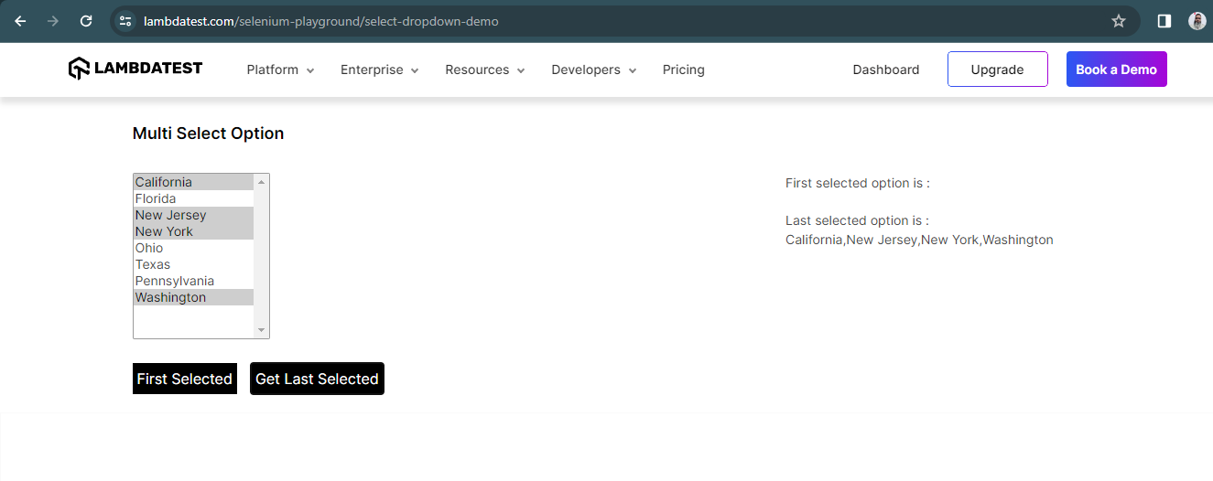Open the browser side panel
Screen dimensions: 1213x481
(1164, 21)
